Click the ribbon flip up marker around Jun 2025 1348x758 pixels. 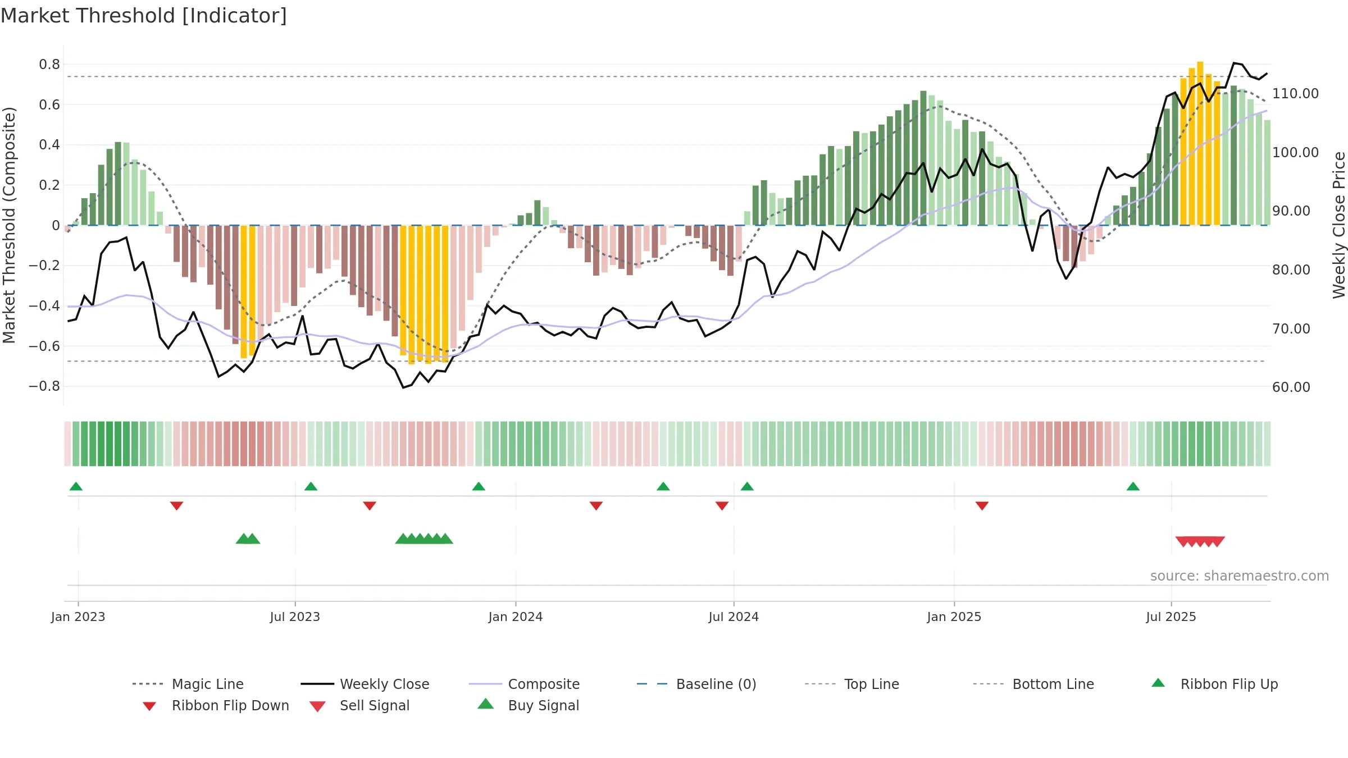(x=1133, y=486)
